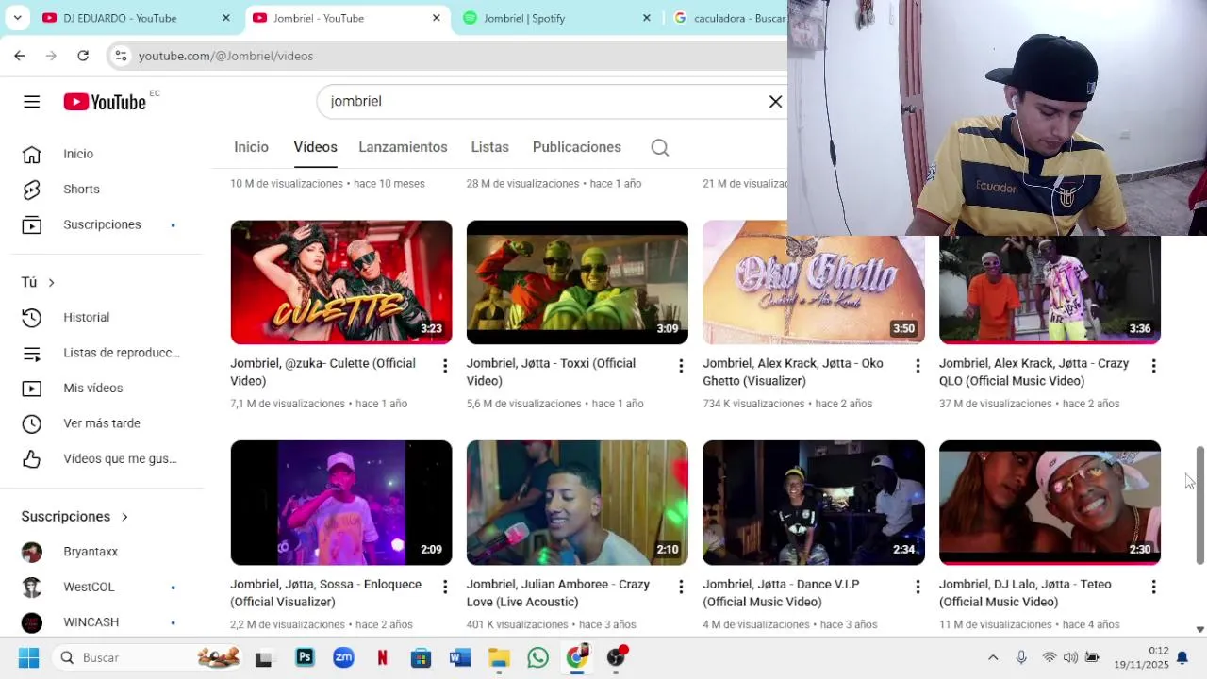Open options menu for Dance V.I.P video

point(918,587)
